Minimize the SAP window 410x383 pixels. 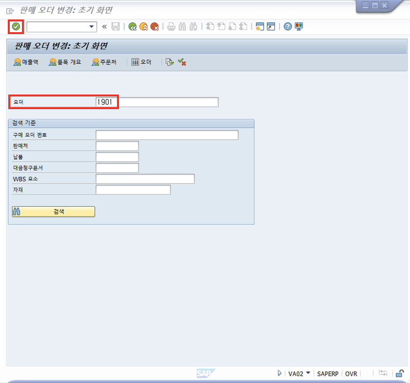pyautogui.click(x=365, y=5)
